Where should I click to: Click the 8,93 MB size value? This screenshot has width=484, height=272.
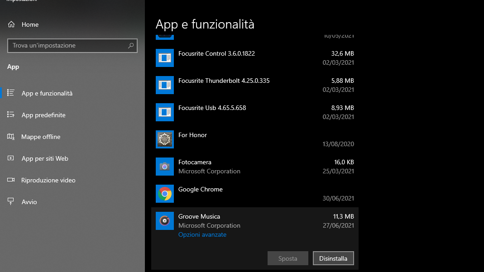coord(343,108)
